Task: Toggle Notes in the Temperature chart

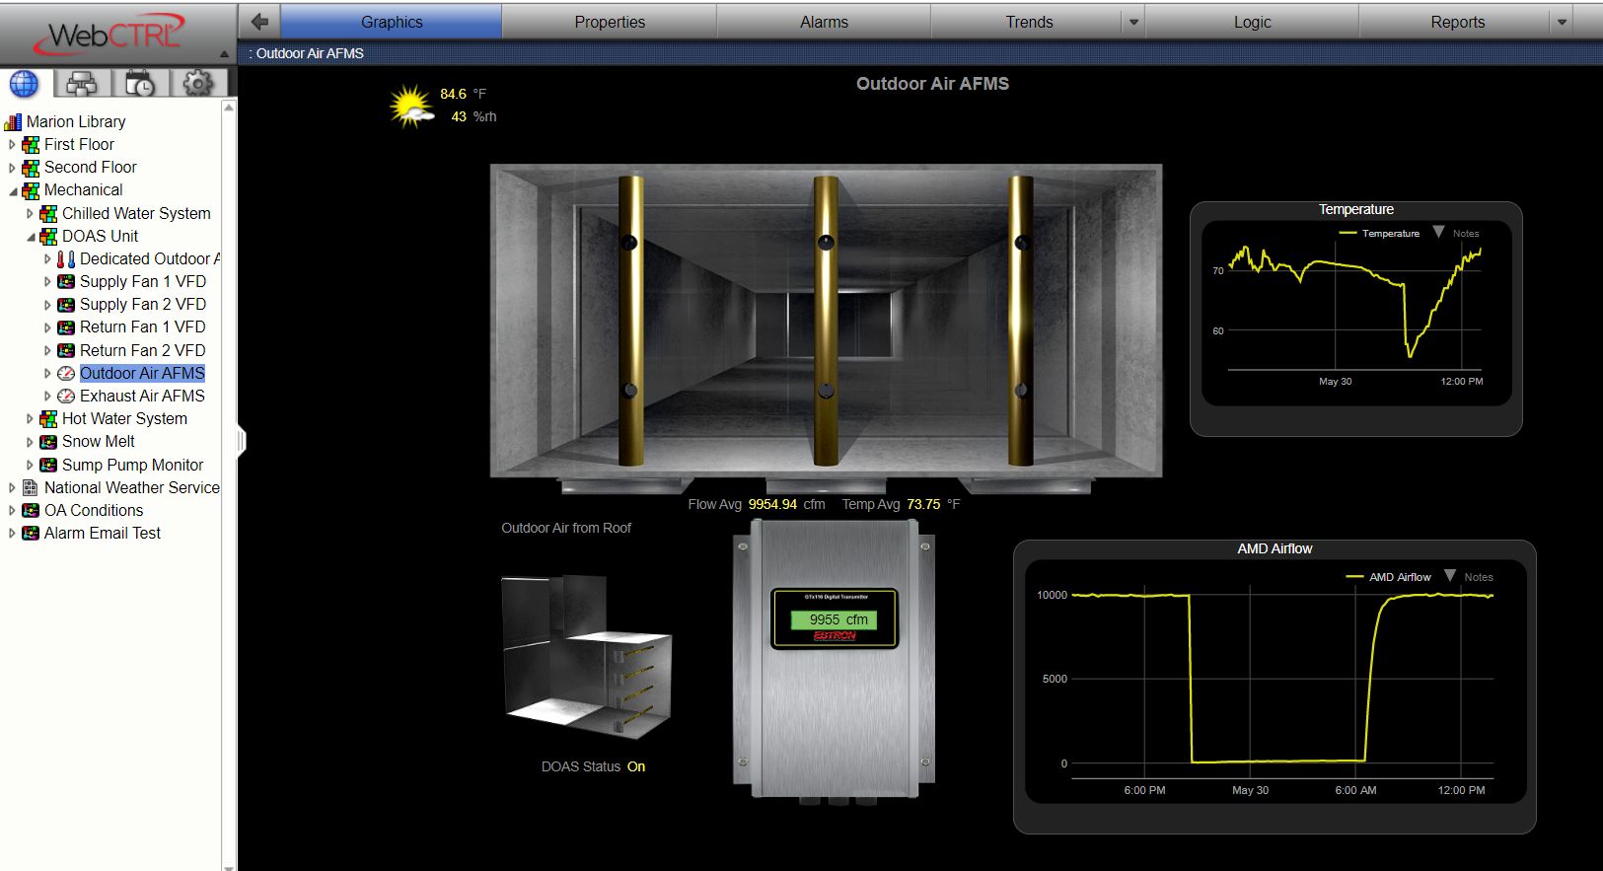Action: click(1456, 234)
